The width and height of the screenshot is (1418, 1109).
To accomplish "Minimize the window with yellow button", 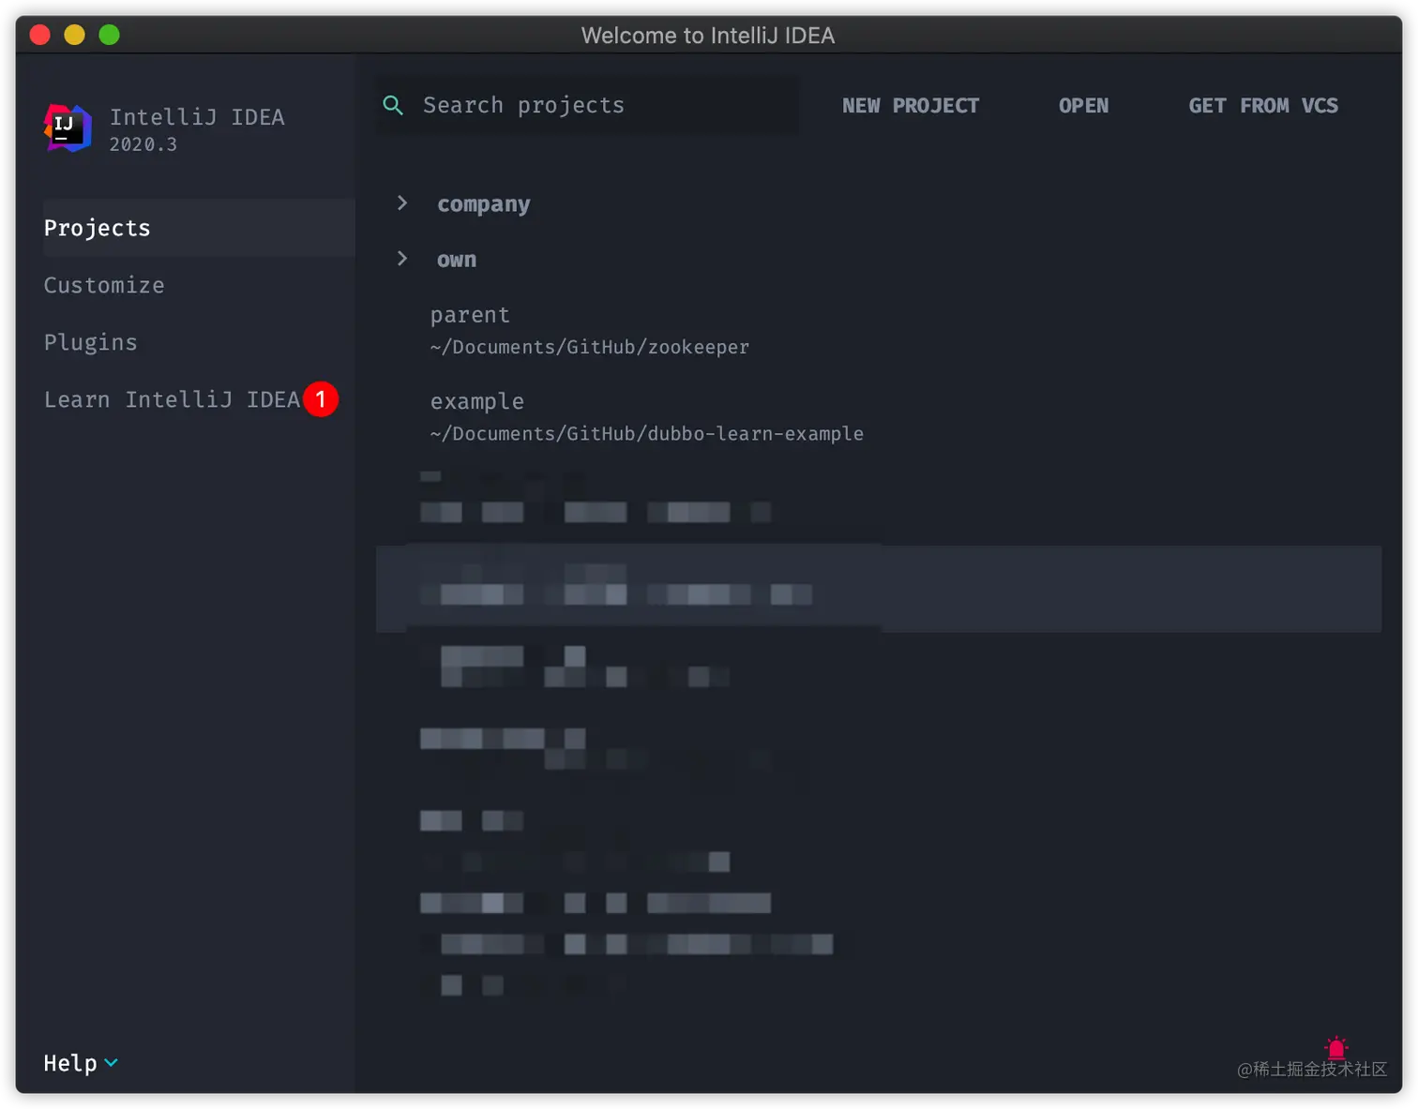I will 74,35.
